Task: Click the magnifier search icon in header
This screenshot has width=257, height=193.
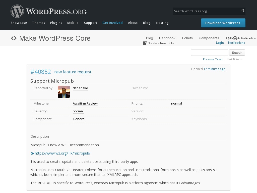Action: click(243, 11)
